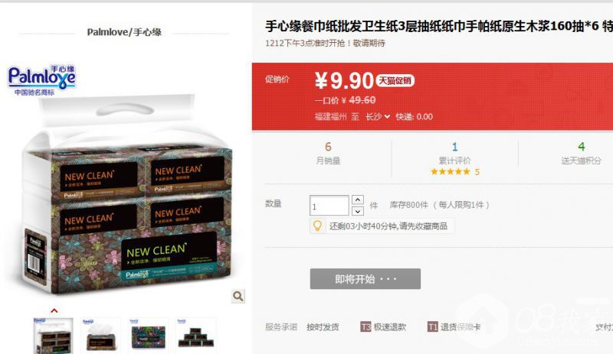Click the Palmlove brand logo
This screenshot has width=613, height=354.
42,80
